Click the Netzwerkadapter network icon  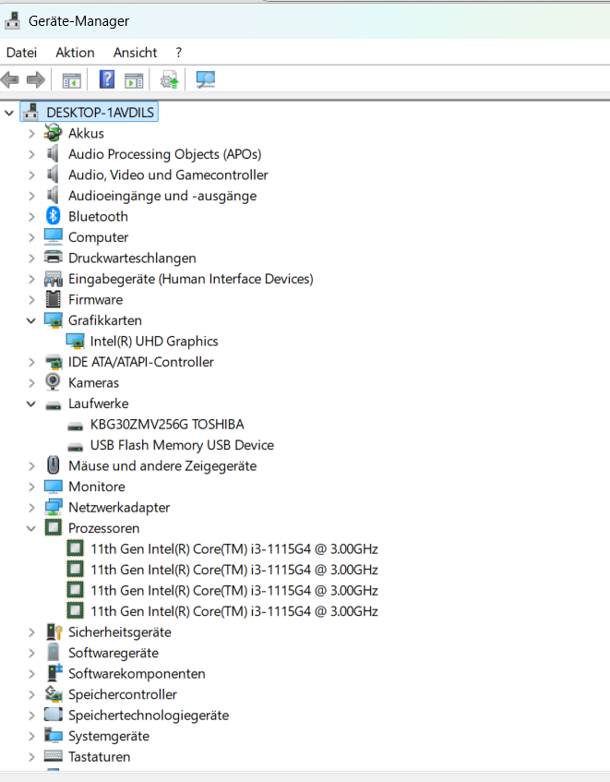(54, 507)
